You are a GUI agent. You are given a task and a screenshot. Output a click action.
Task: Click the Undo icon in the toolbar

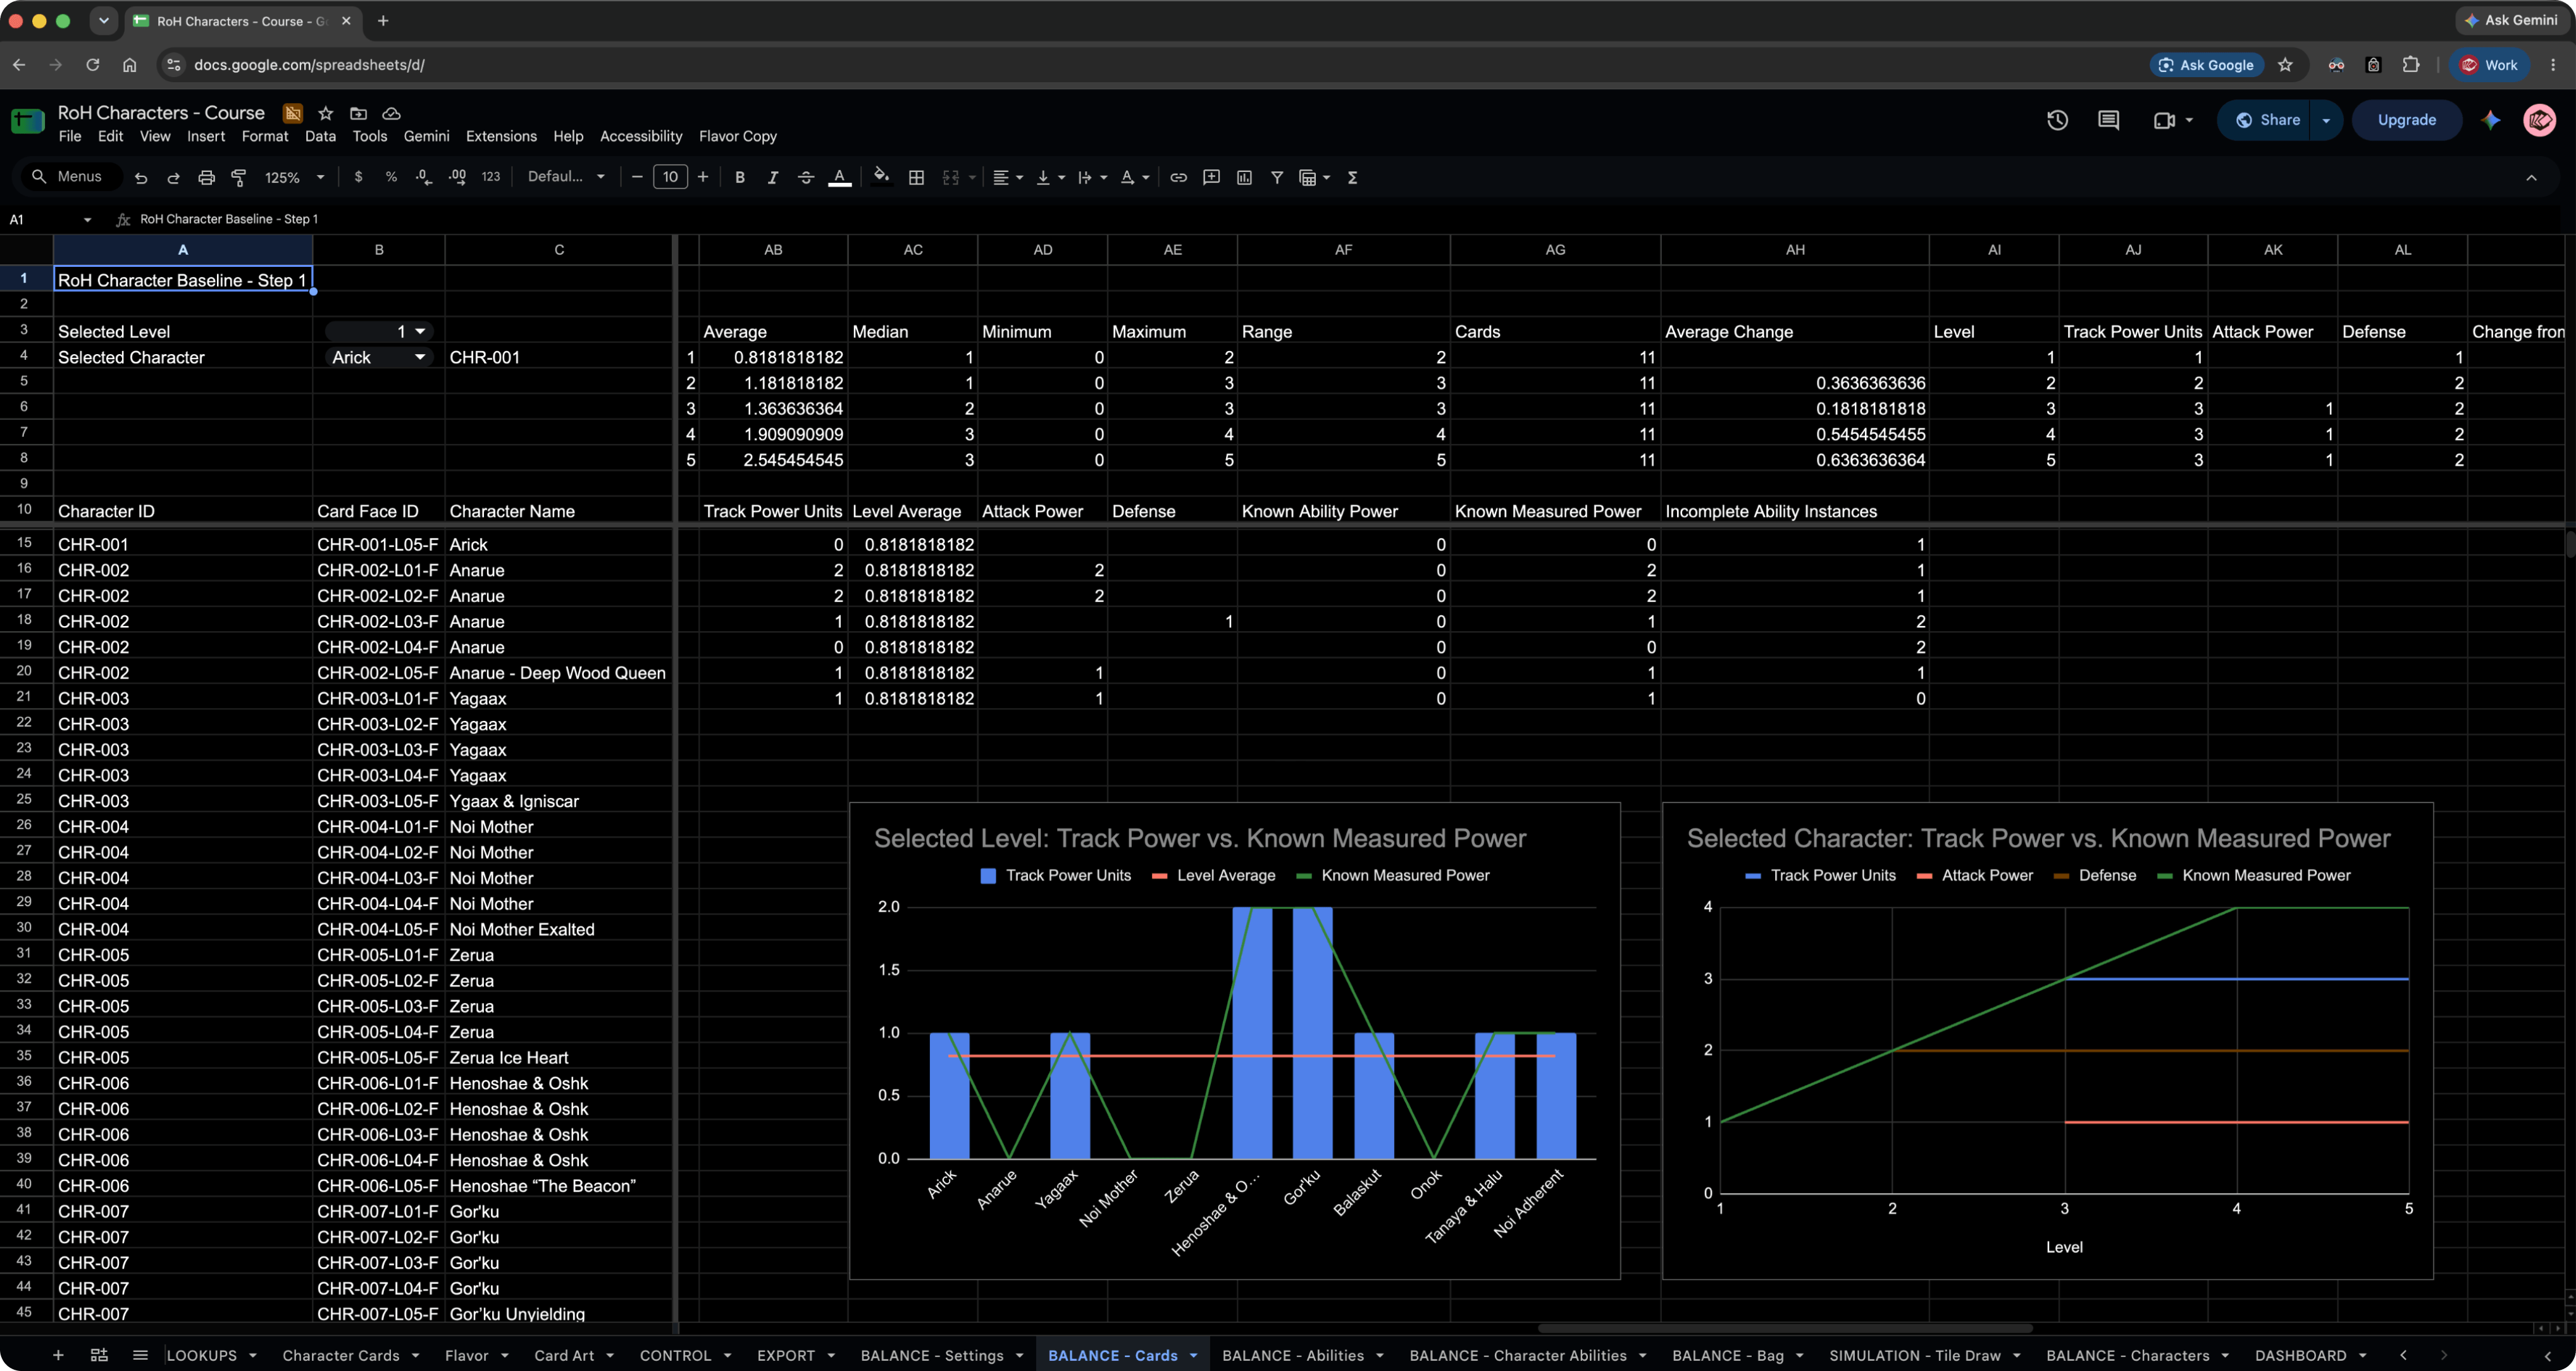(x=141, y=177)
